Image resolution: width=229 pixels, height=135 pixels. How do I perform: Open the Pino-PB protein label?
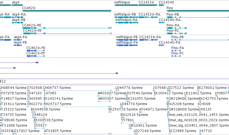click(177, 37)
